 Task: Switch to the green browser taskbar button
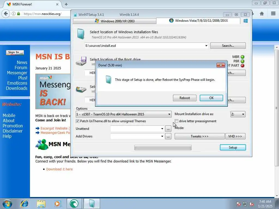click(x=74, y=204)
